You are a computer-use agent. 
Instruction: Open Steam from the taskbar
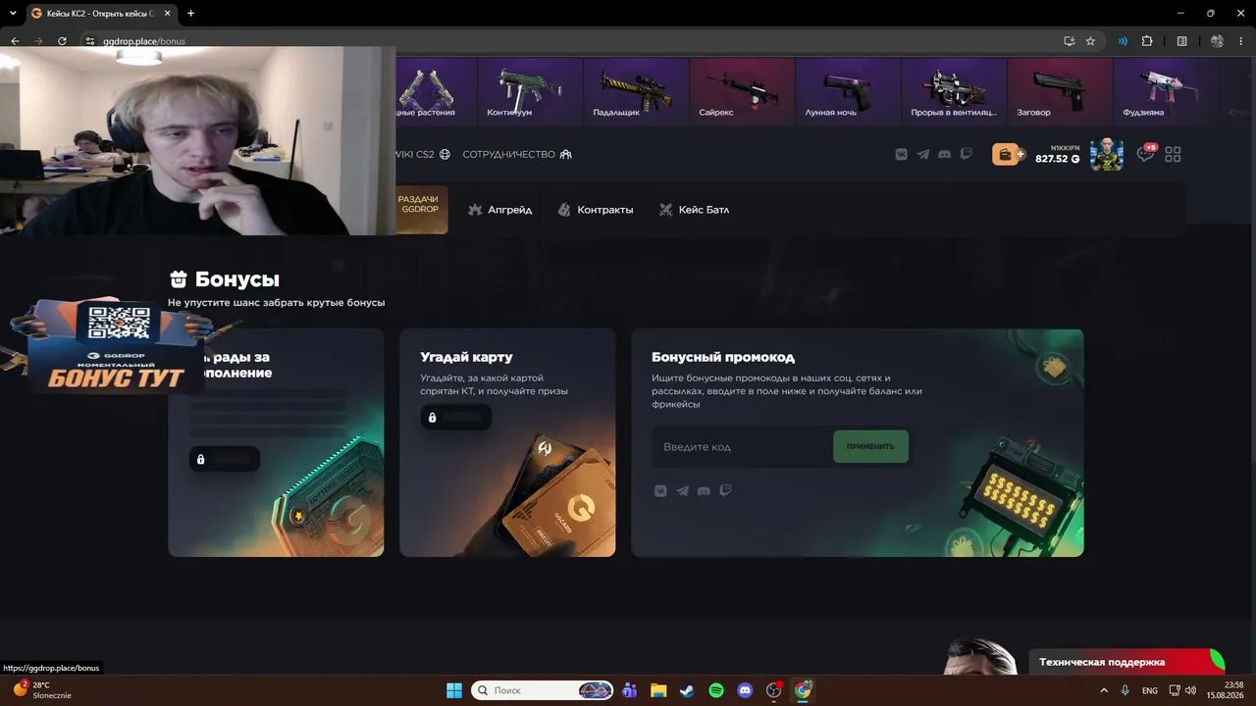pos(687,690)
